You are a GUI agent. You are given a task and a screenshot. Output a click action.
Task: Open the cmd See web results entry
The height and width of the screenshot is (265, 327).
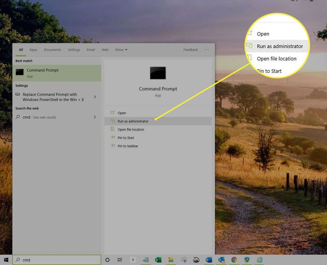click(x=57, y=117)
